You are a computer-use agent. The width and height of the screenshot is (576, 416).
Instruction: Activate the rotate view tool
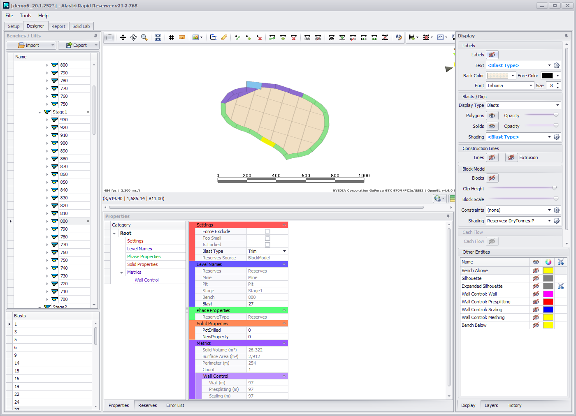tap(134, 37)
